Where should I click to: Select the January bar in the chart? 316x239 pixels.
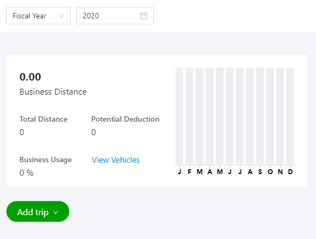(179, 116)
